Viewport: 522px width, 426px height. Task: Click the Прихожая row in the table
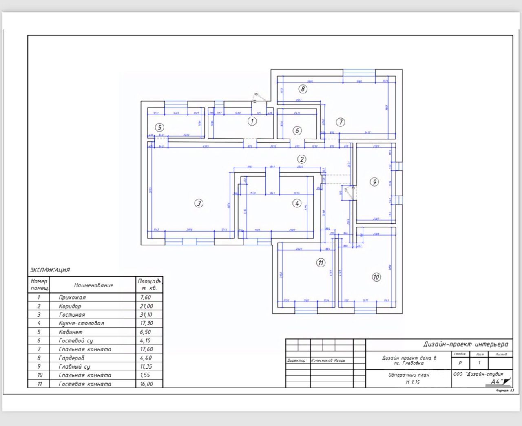pyautogui.click(x=95, y=297)
